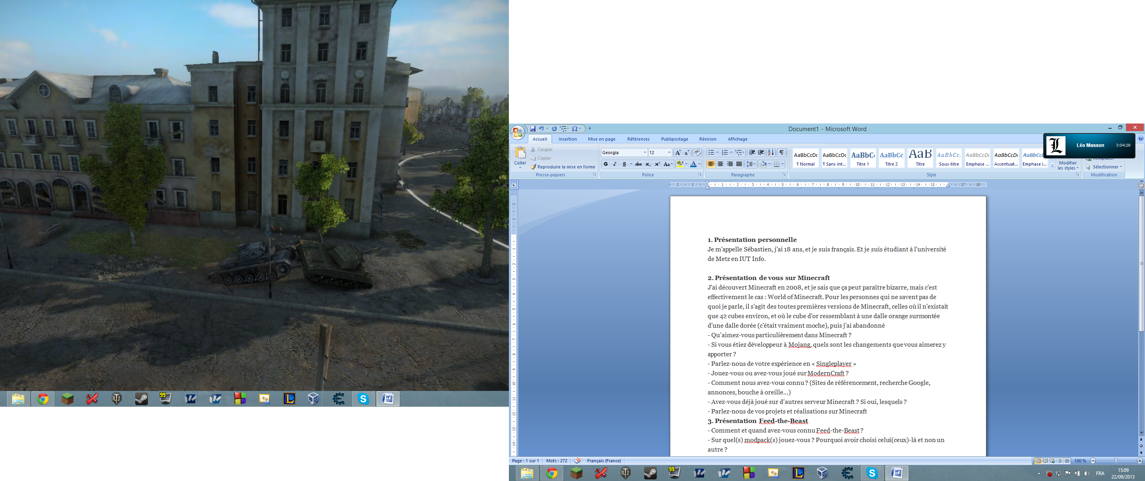Justify paragraph text alignment
The image size is (1145, 481).
(739, 164)
